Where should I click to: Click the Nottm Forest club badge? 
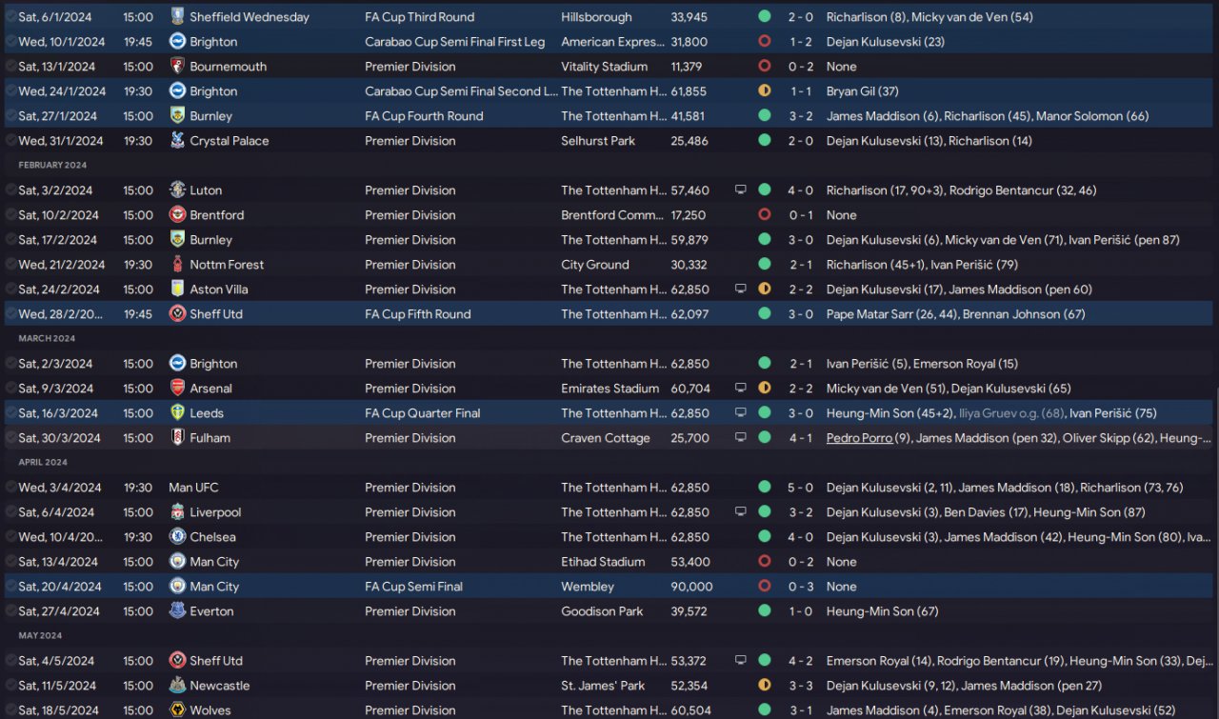(177, 265)
